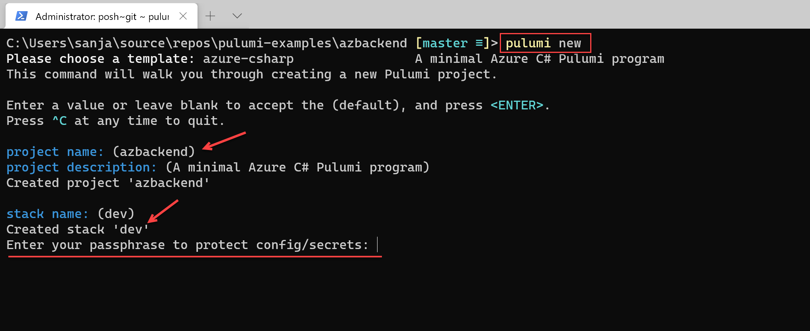Click the PowerShell icon in the tab
Screen dimensions: 810x331
21,16
